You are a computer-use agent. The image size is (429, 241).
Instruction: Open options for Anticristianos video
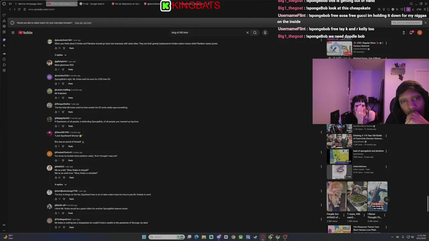coord(386,167)
